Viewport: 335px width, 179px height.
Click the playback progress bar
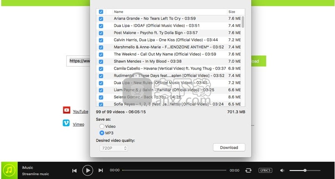pos(174,170)
